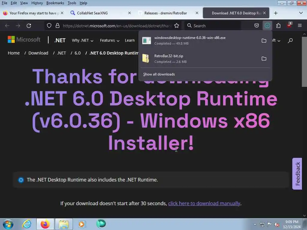Screen dimensions: 307x230
Task: Toggle the Downloads panel button
Action: (267, 26)
